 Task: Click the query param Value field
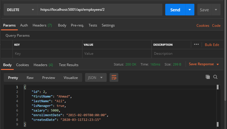click(117, 54)
